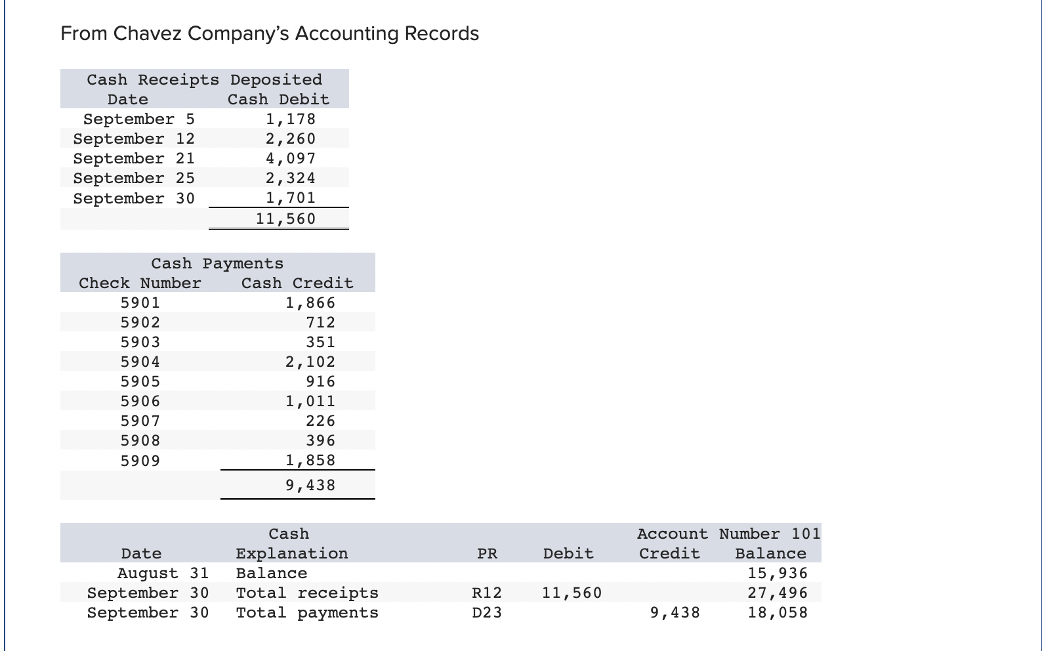
Task: Click the 'Account Number 101' label
Action: (728, 534)
